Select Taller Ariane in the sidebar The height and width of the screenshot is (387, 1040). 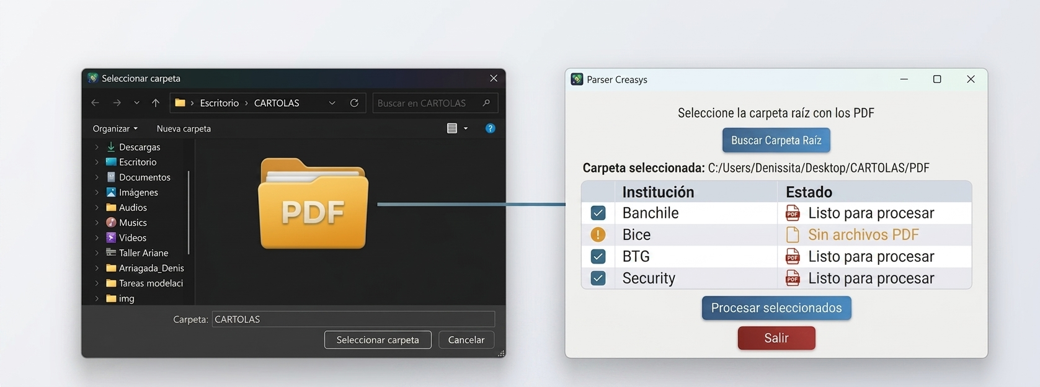[x=143, y=253]
